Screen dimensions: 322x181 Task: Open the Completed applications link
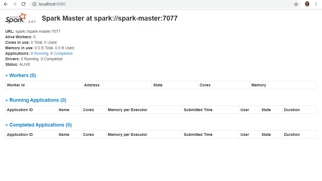click(63, 53)
